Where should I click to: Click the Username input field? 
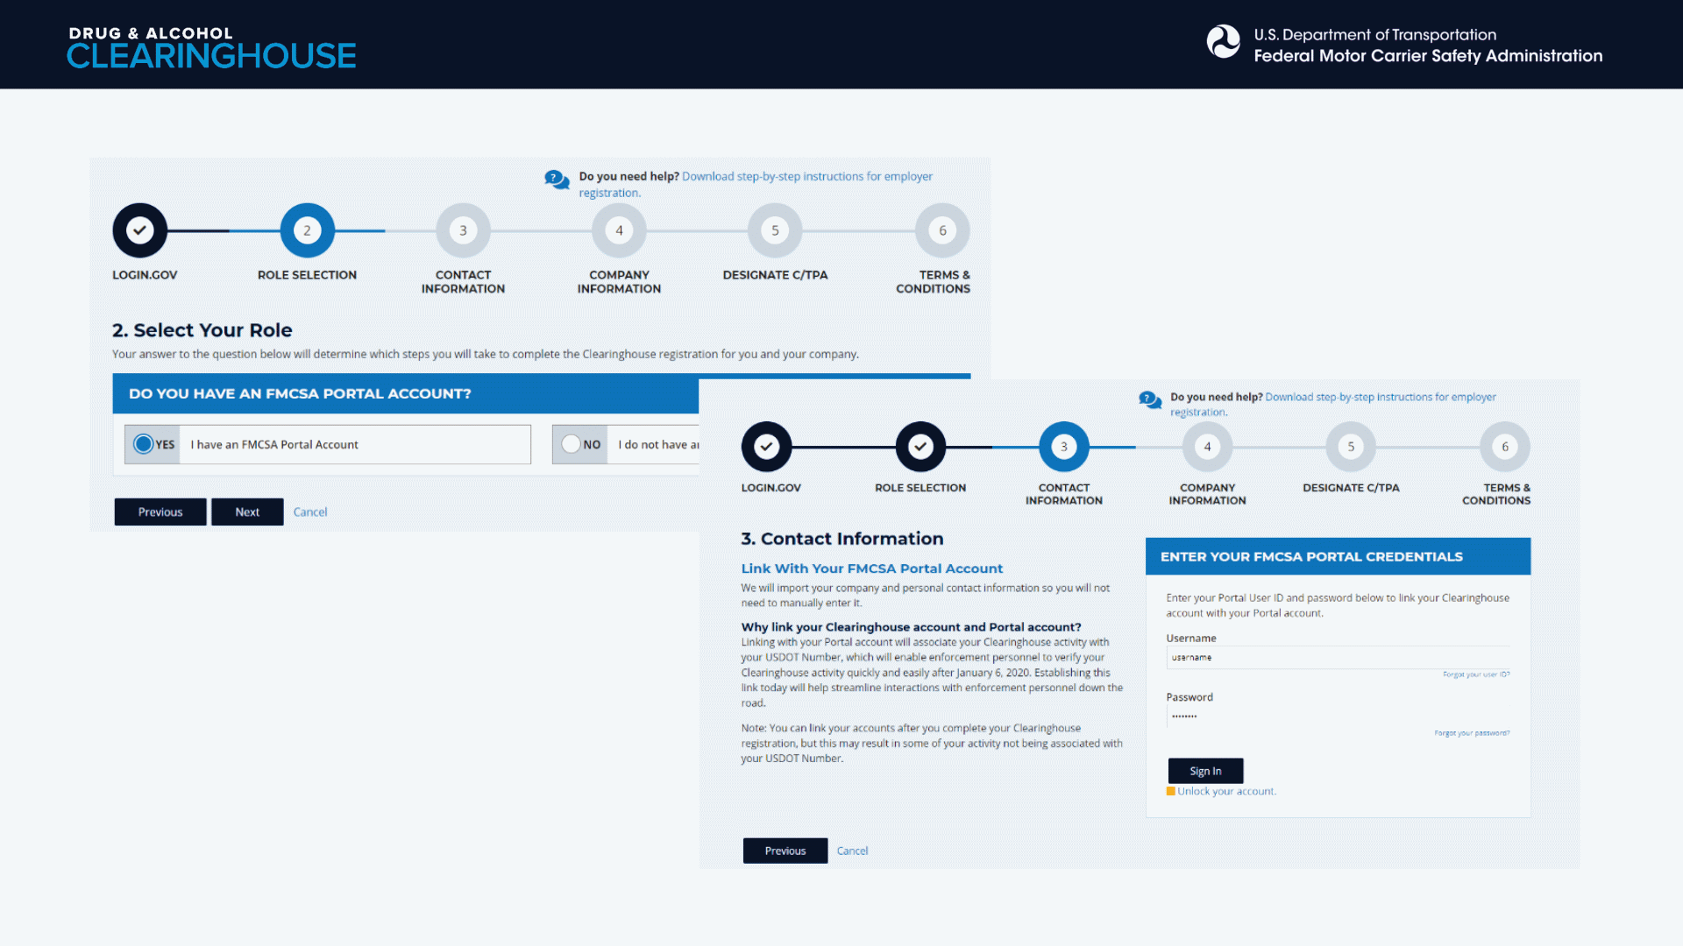click(x=1337, y=657)
